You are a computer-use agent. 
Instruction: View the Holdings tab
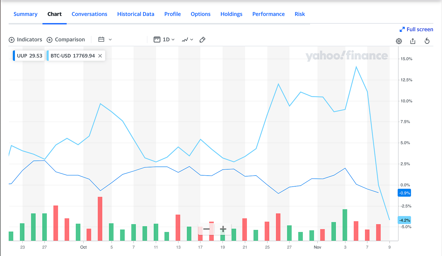point(231,14)
